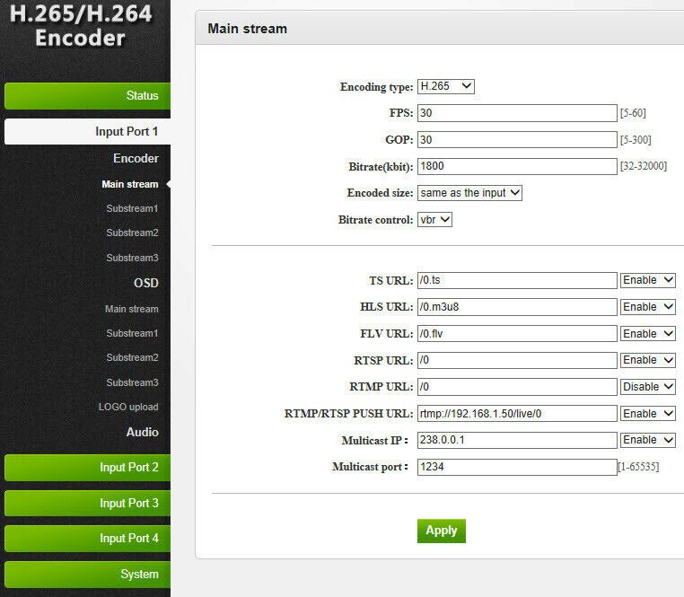Open OSD Substream1 settings

[x=132, y=333]
